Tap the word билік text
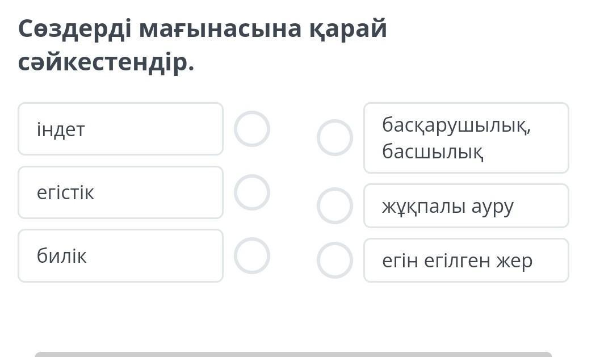This screenshot has width=600, height=357. (62, 256)
